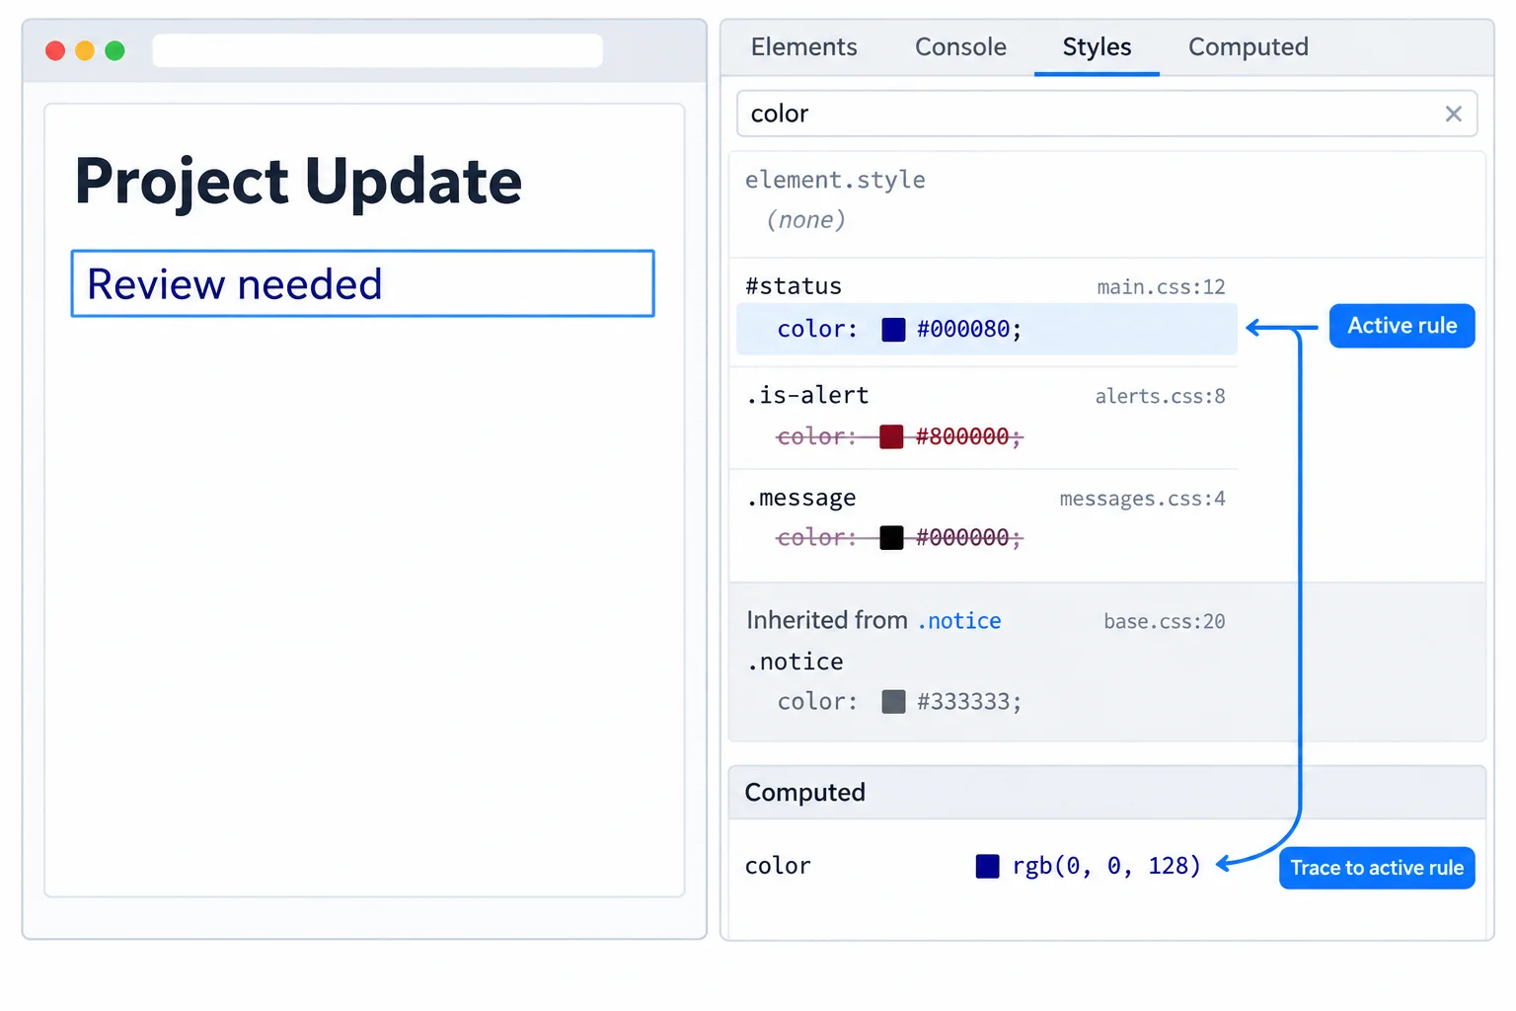Switch to the Elements tab
The width and height of the screenshot is (1516, 1011).
tap(803, 47)
